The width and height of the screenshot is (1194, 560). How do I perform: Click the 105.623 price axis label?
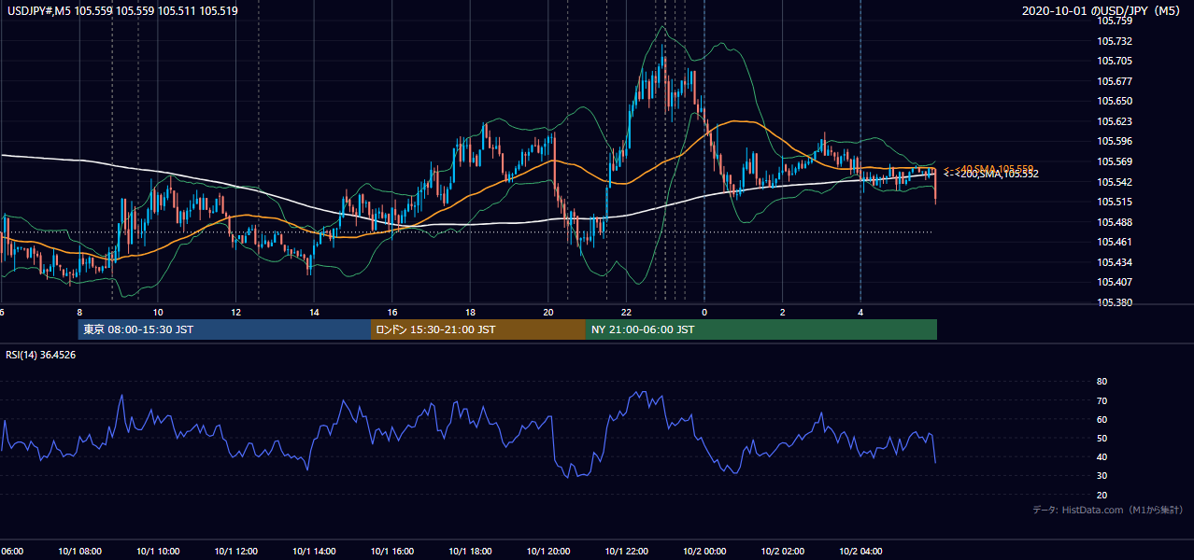click(1116, 121)
